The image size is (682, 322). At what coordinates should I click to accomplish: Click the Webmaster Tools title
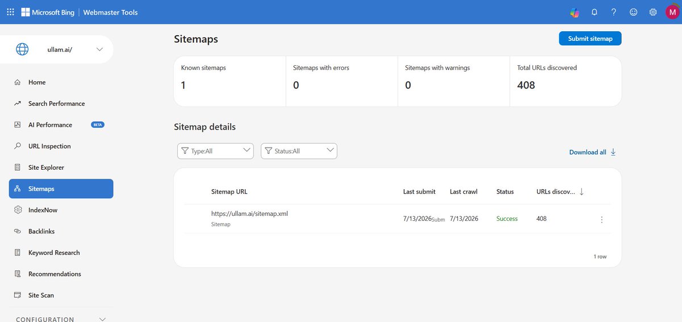tap(110, 12)
